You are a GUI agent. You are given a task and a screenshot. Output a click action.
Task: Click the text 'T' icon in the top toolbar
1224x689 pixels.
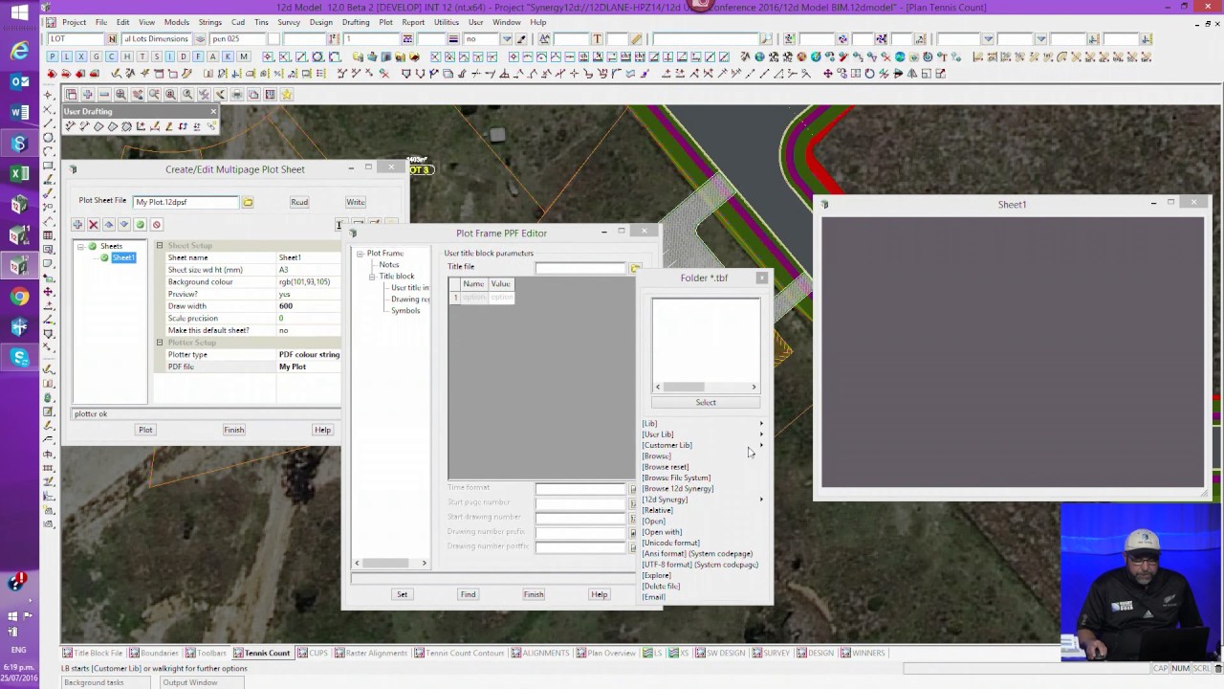pos(598,39)
